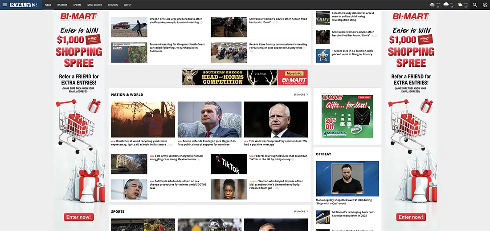Open the Weather menu item
This screenshot has width=490, height=231.
coord(62,5)
